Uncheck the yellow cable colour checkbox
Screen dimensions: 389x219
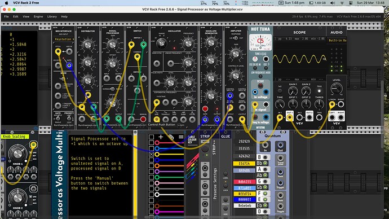point(151,154)
